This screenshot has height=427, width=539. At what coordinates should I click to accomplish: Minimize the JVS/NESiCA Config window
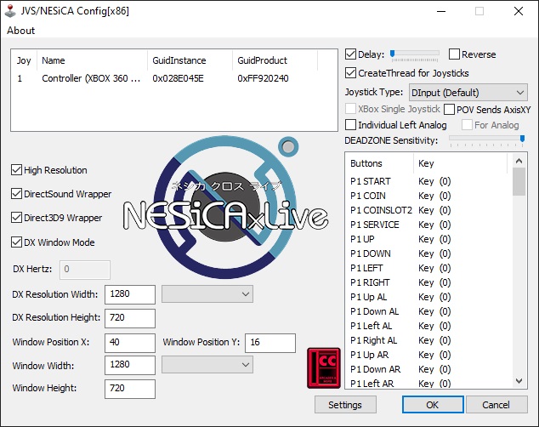(441, 11)
